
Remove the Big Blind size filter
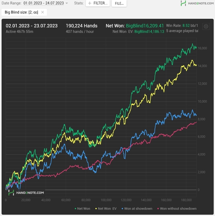(43, 12)
